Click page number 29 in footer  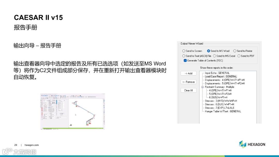tap(16, 145)
